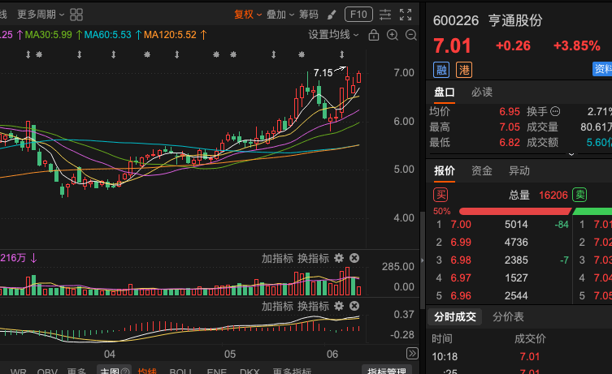Image resolution: width=612 pixels, height=374 pixels.
Task: Zoom out on the K-line chart
Action: [411, 35]
